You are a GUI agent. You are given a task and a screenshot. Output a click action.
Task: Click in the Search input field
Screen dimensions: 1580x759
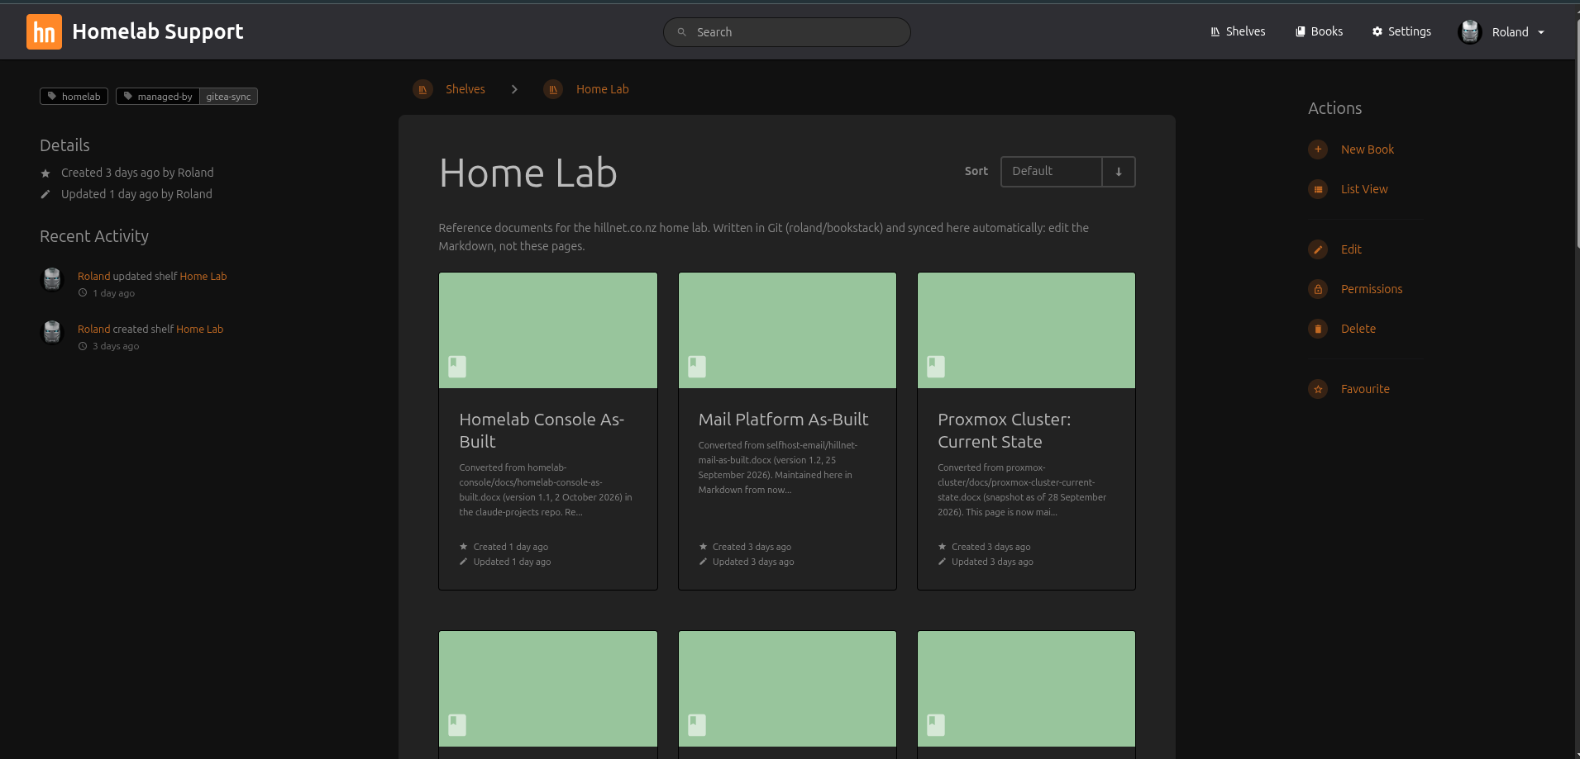click(787, 32)
